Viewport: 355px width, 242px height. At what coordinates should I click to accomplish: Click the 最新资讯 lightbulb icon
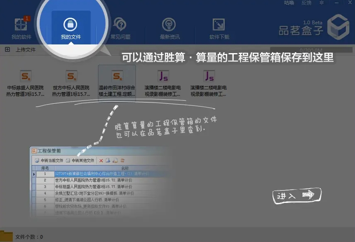click(169, 25)
